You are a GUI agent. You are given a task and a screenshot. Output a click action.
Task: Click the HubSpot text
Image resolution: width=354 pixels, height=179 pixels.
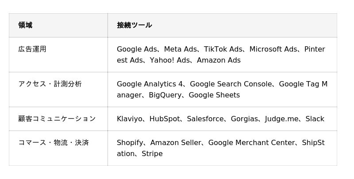tap(164, 119)
